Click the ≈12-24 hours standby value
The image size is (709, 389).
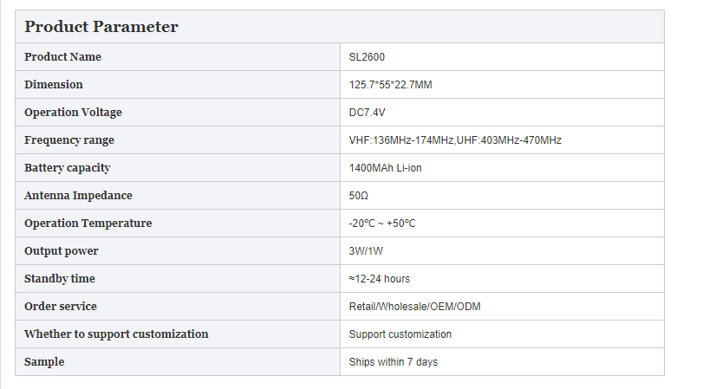(380, 279)
